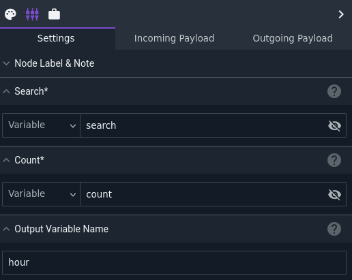Switch to Incoming Payload tab

click(x=174, y=38)
